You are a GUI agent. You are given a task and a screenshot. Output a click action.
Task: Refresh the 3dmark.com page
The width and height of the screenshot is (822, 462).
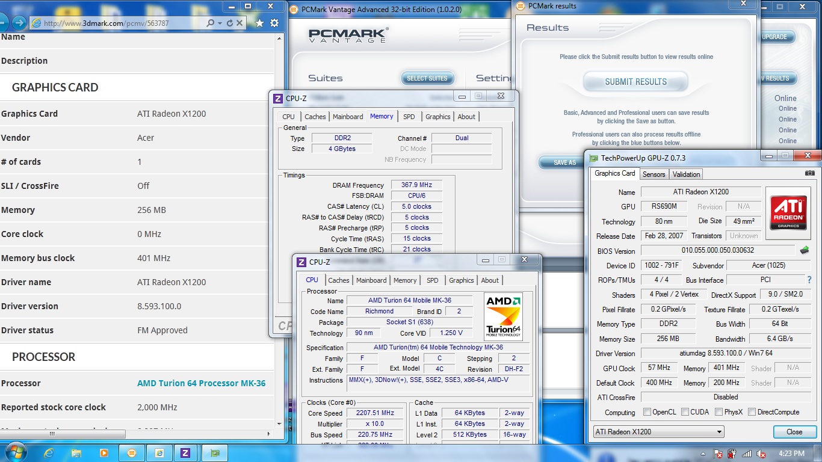(x=229, y=23)
